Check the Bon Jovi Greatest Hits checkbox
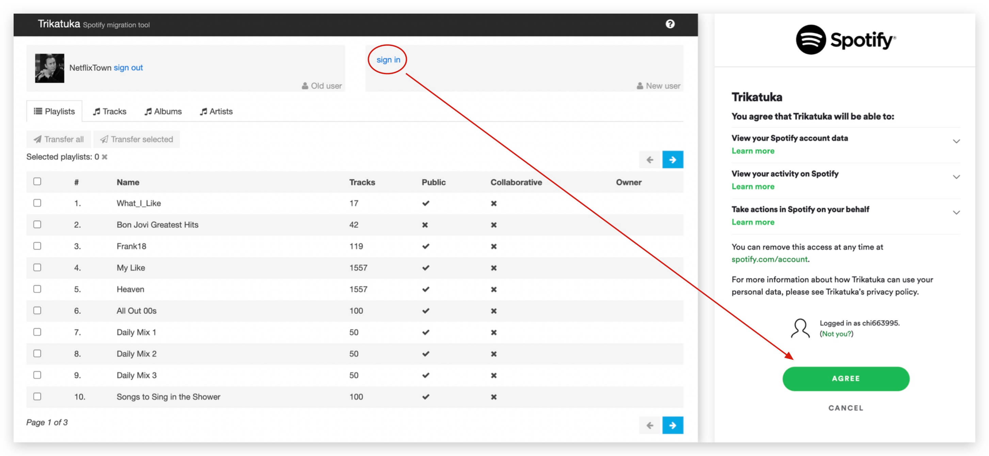 pyautogui.click(x=37, y=224)
